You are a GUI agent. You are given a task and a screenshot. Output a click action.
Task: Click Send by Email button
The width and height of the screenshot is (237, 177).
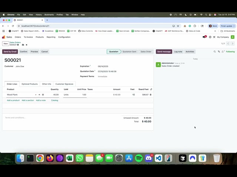click(10, 52)
